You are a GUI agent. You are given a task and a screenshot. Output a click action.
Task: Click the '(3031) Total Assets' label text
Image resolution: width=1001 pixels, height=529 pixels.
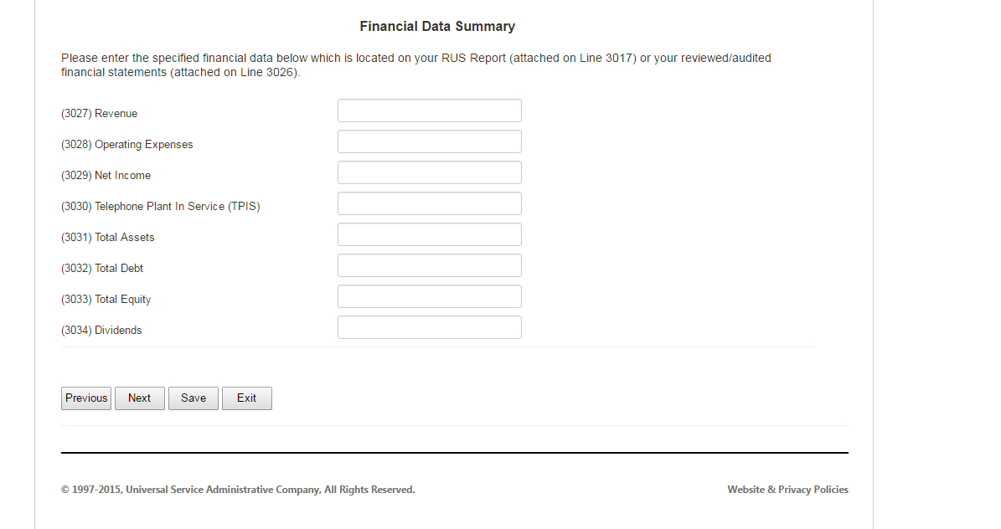(x=107, y=238)
